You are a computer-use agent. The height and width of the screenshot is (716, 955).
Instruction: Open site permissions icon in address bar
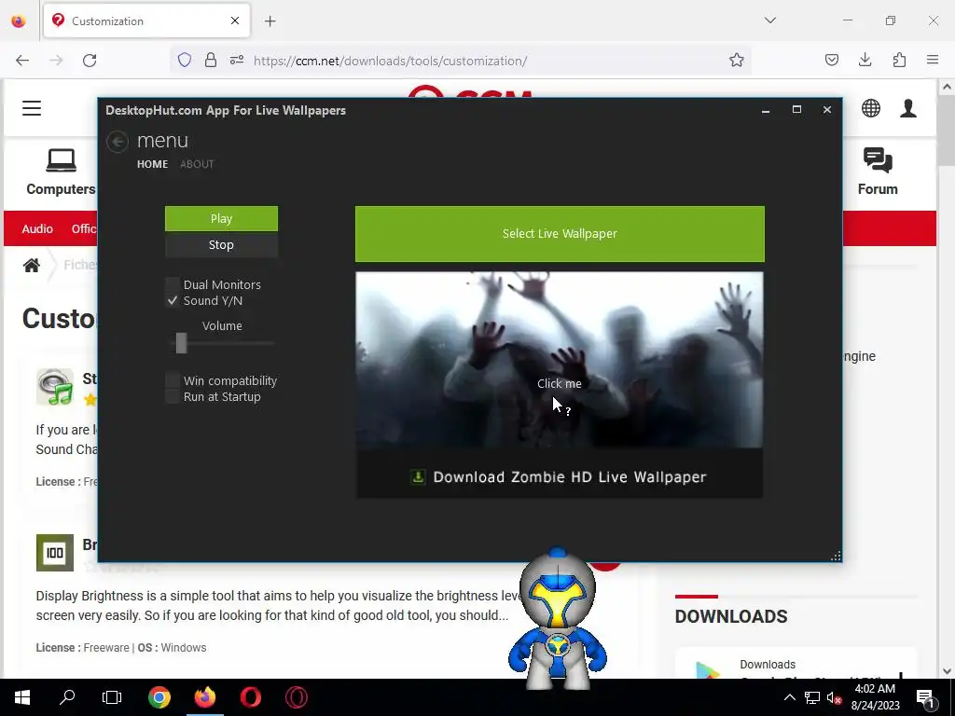pos(237,60)
